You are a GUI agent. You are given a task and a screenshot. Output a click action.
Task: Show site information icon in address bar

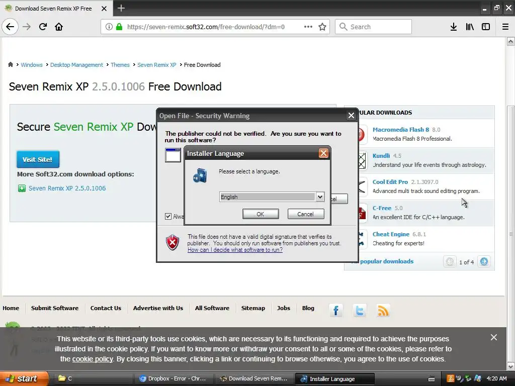pyautogui.click(x=109, y=27)
